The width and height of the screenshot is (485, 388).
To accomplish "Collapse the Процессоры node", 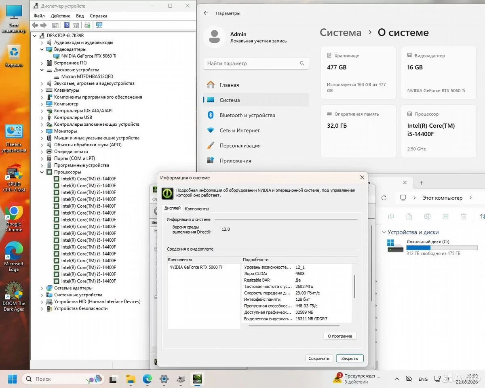I will tap(42, 172).
